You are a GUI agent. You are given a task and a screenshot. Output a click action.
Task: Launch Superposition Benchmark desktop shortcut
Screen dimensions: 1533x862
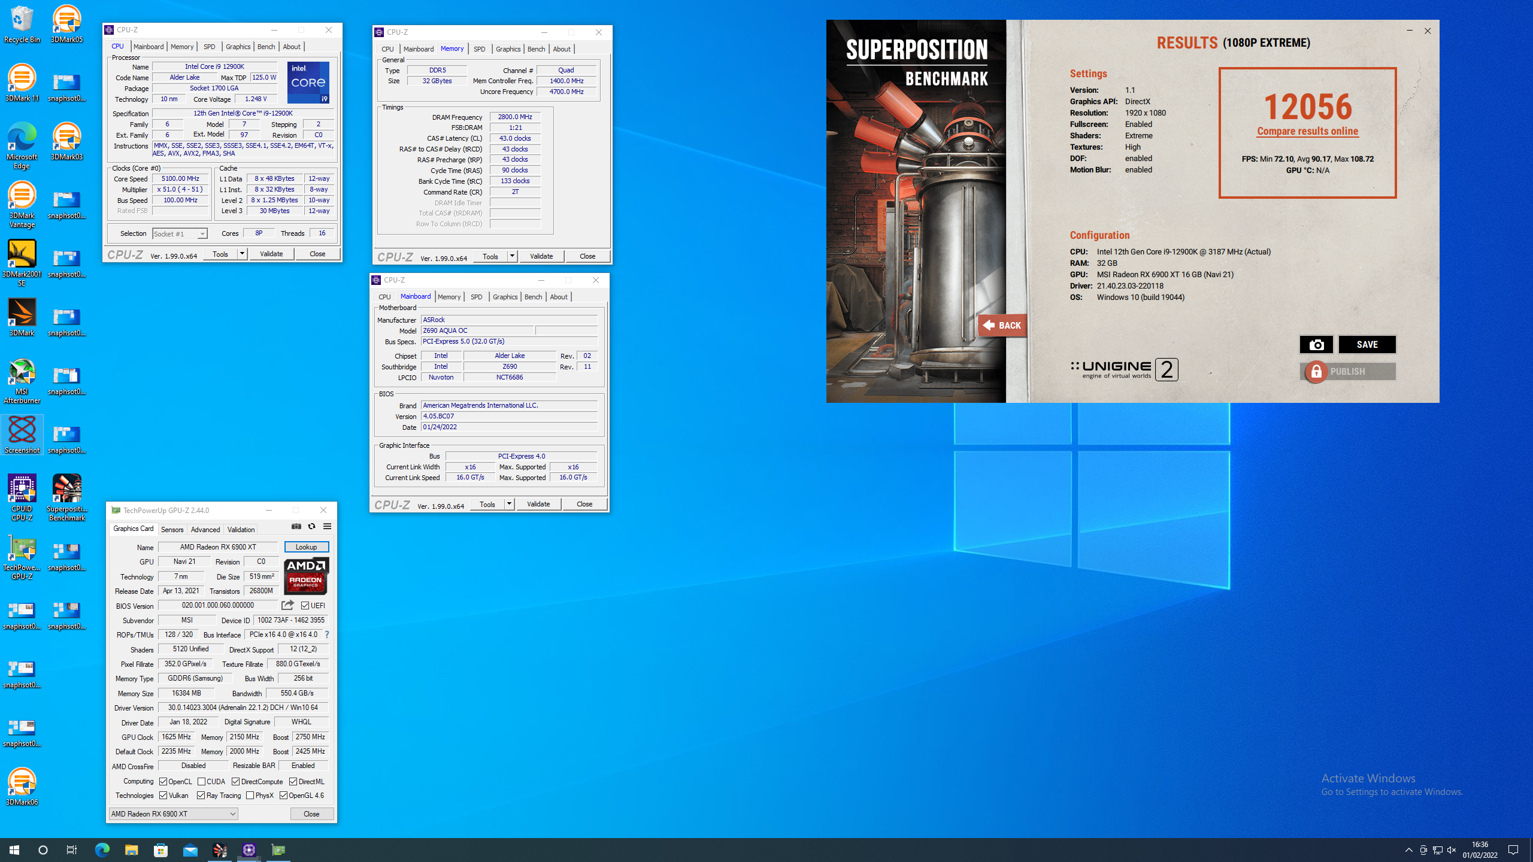(x=66, y=497)
